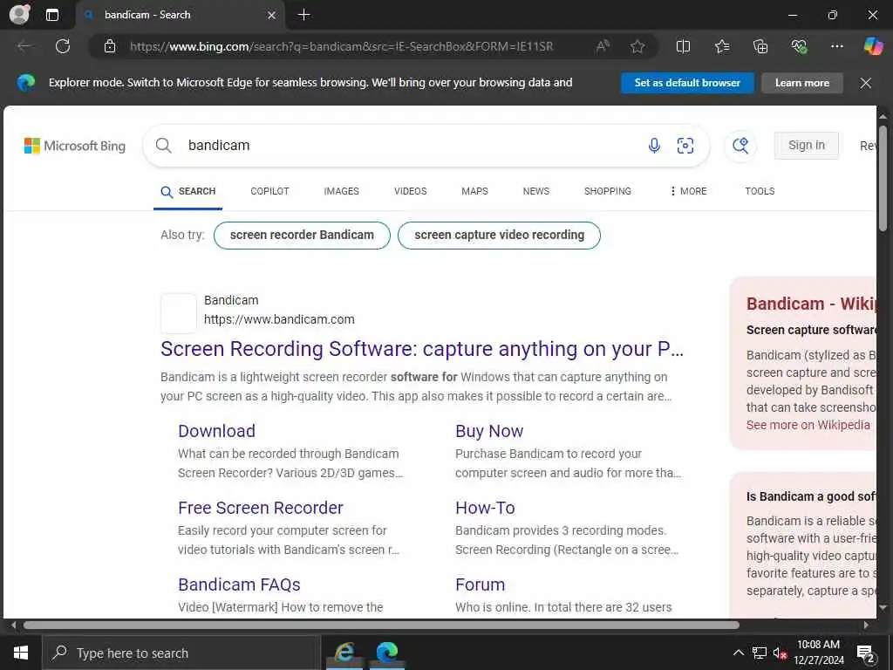Switch to the VIDEOS tab

pos(410,191)
